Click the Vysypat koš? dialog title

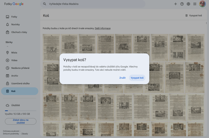tap(75, 60)
